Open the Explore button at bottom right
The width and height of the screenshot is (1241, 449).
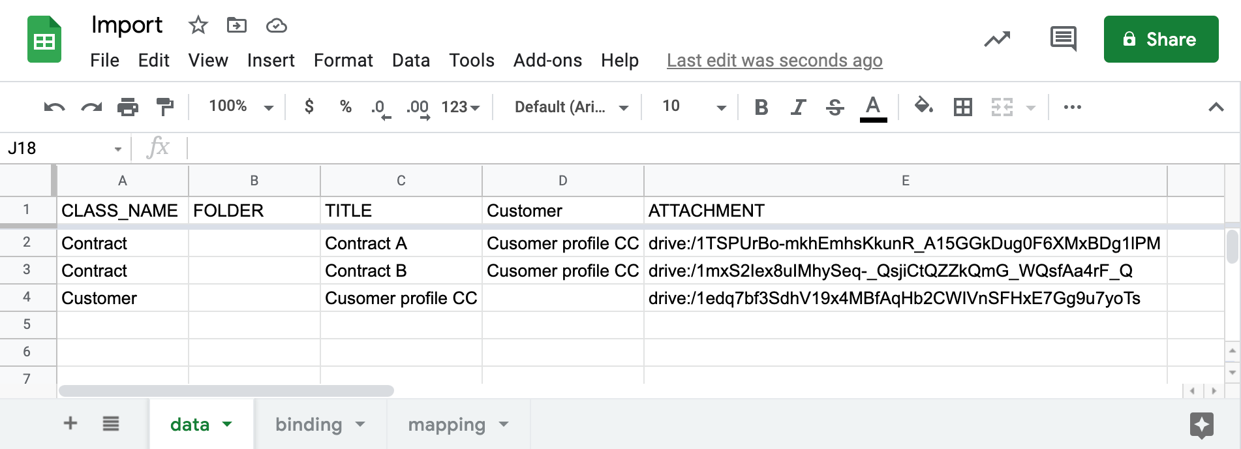(1201, 425)
